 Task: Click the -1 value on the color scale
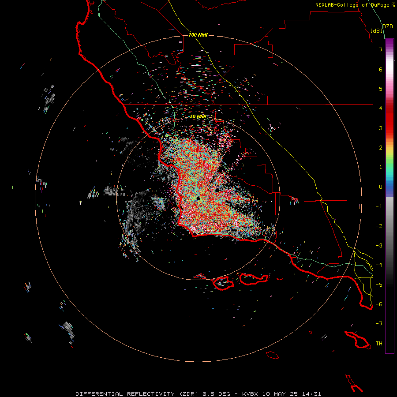pos(379,206)
